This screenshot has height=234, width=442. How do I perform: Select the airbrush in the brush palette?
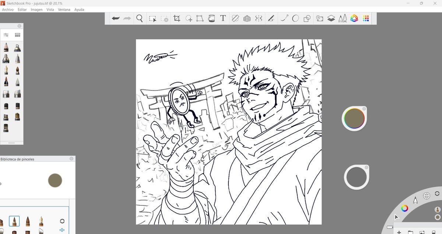[17, 47]
